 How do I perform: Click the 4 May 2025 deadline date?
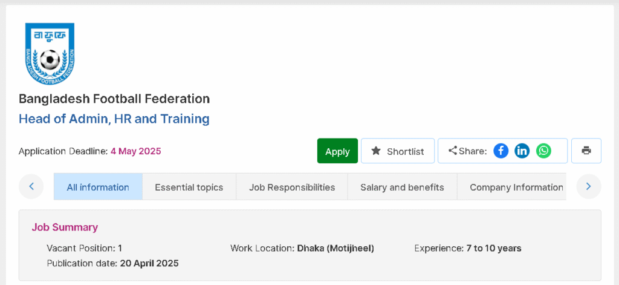point(136,151)
